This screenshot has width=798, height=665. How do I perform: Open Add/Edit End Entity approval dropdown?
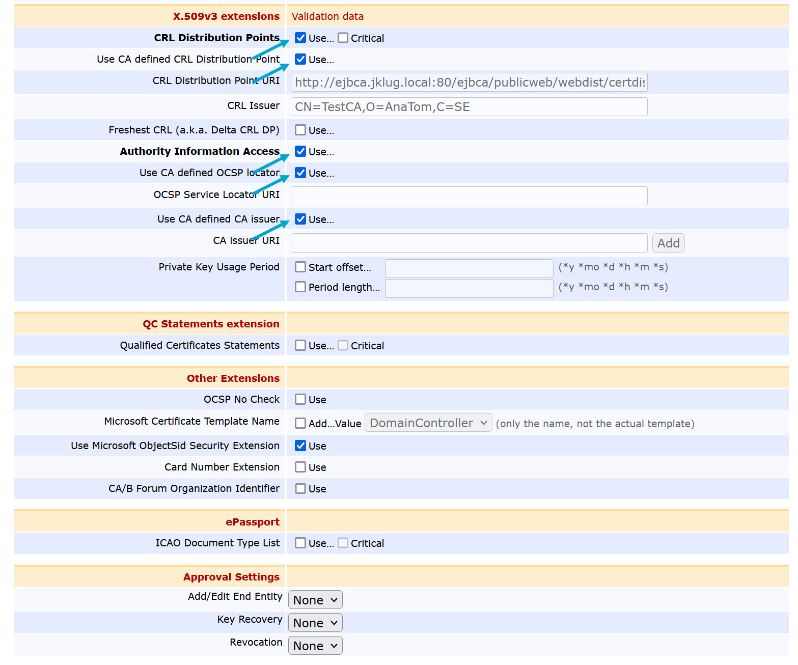click(x=315, y=600)
